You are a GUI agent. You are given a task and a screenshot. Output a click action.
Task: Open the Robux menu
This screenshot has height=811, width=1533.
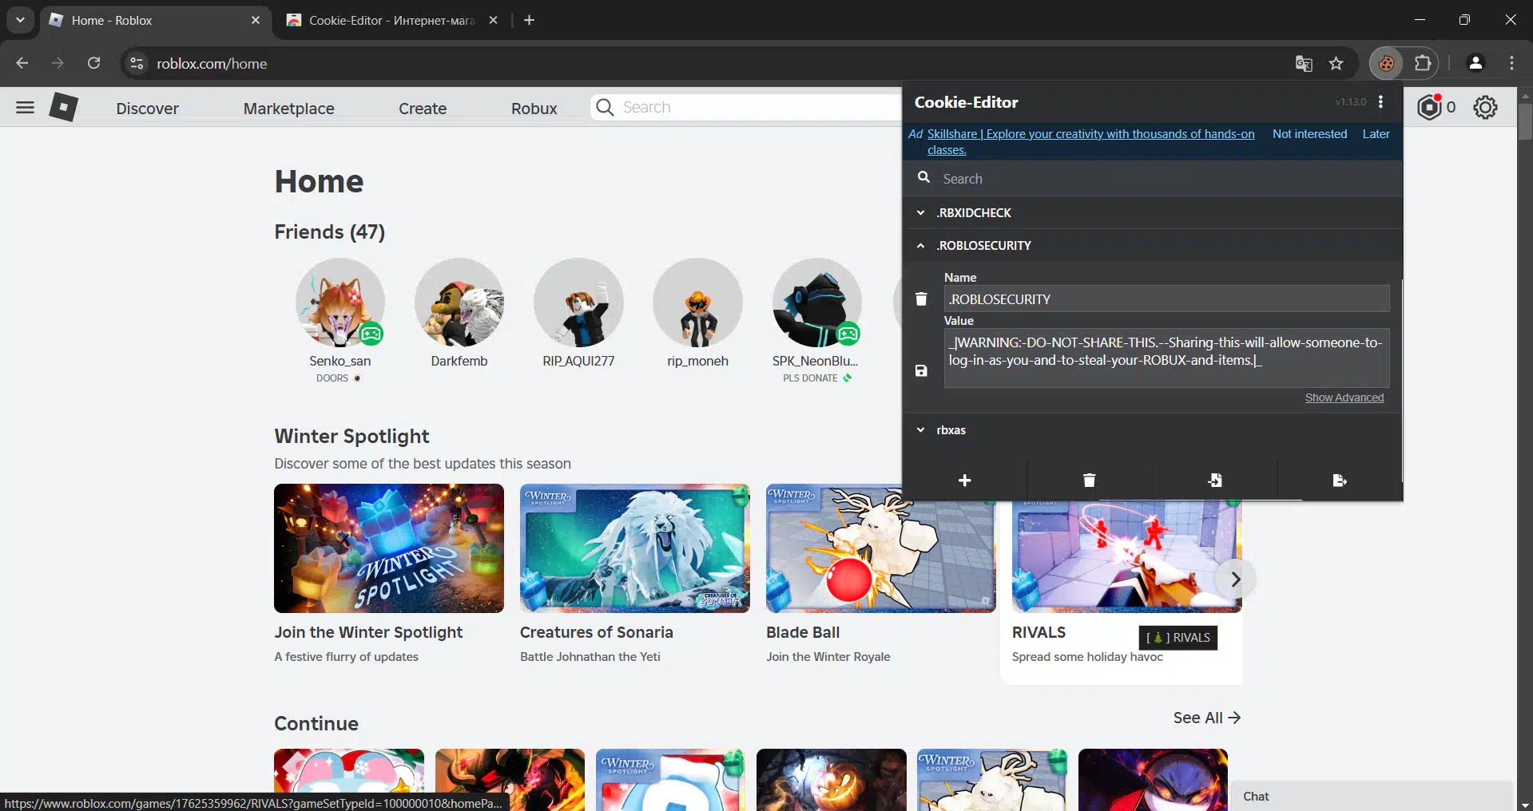click(x=534, y=108)
